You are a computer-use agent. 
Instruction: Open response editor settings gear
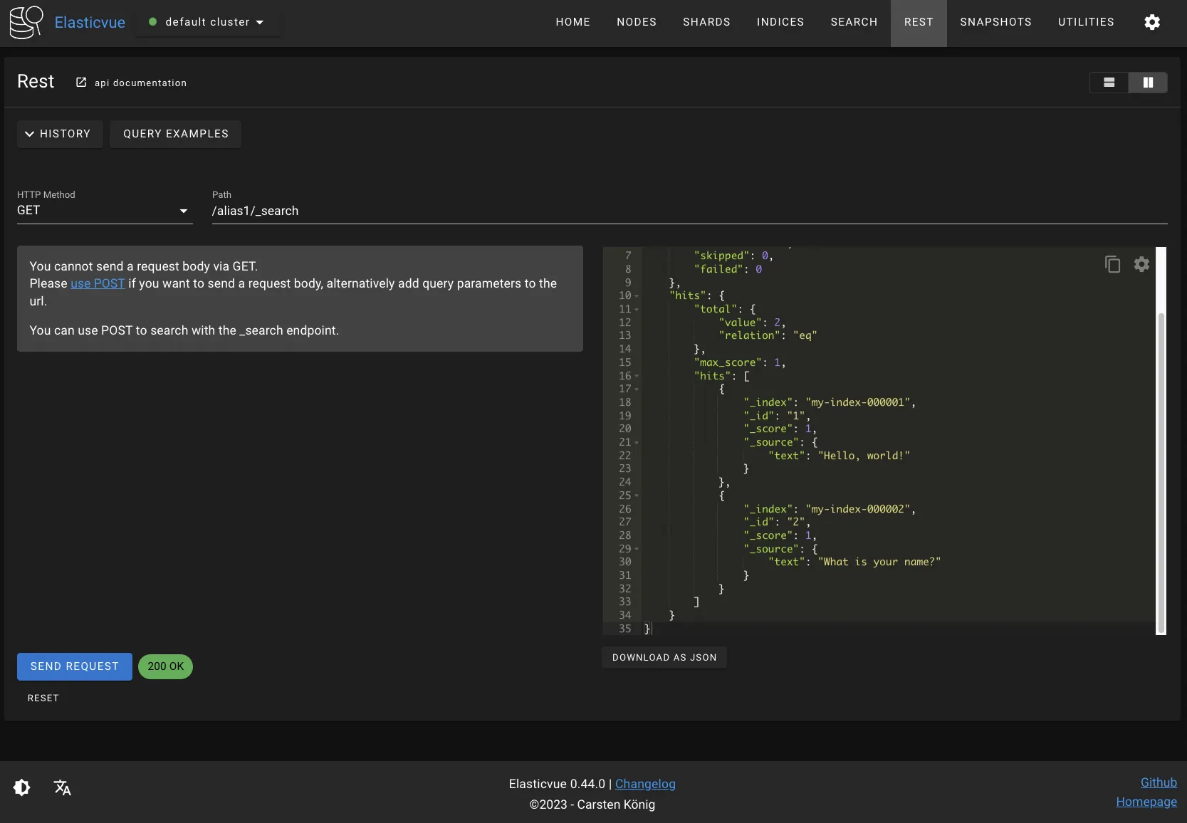[x=1141, y=264]
